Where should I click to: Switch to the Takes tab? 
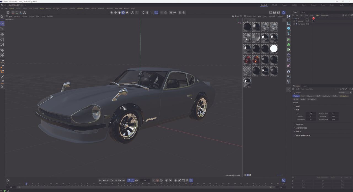coord(303,12)
